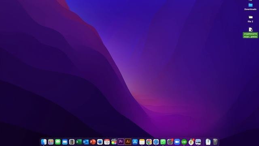The height and width of the screenshot is (146, 259).
Task: Launch Microsoft Excel
Action: [x=79, y=142]
